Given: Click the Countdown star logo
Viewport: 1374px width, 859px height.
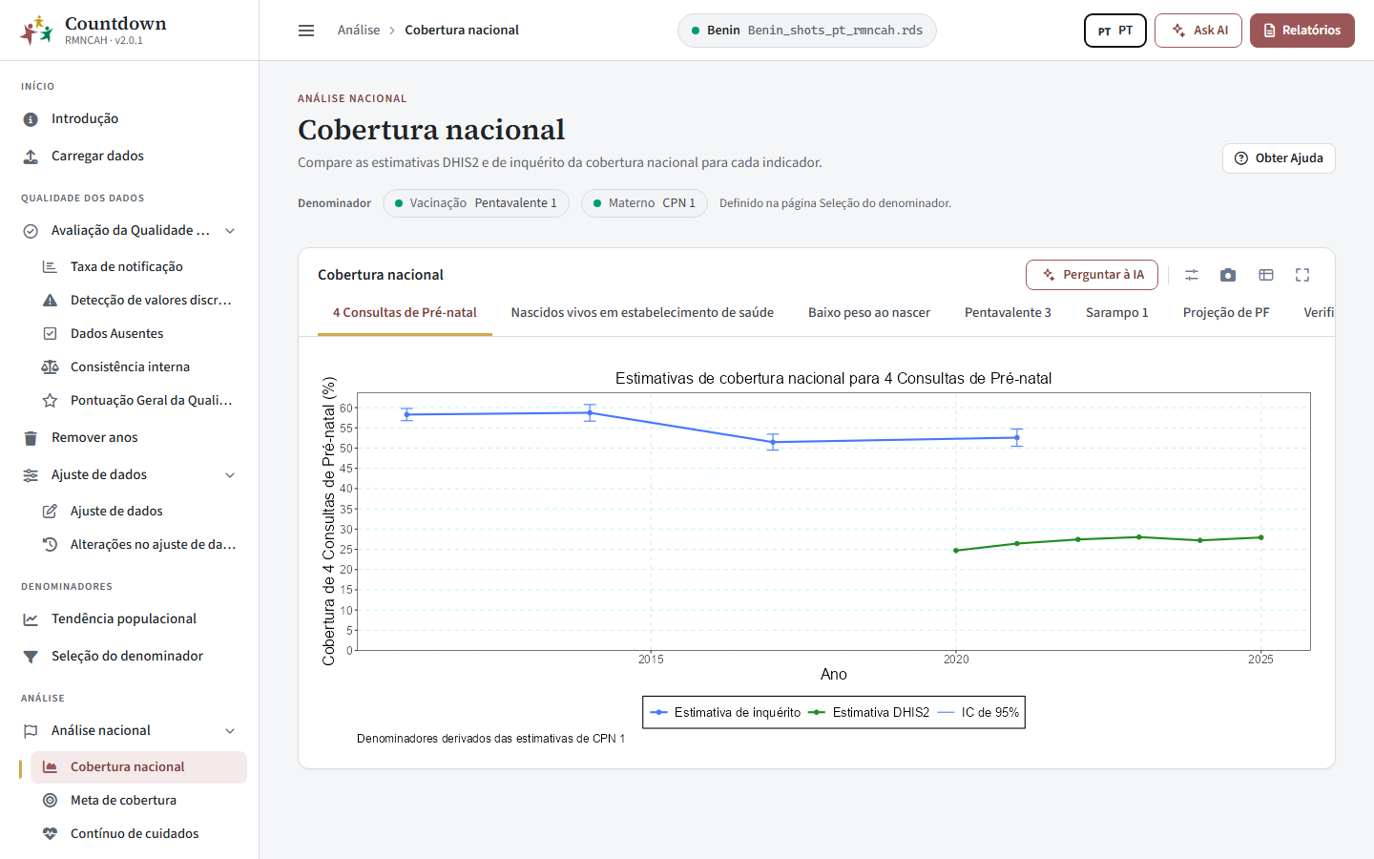Looking at the screenshot, I should 36,31.
